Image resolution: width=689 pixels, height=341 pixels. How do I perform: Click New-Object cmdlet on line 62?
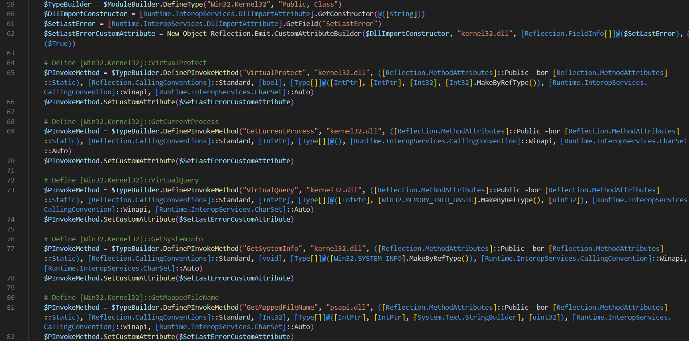[x=187, y=33]
